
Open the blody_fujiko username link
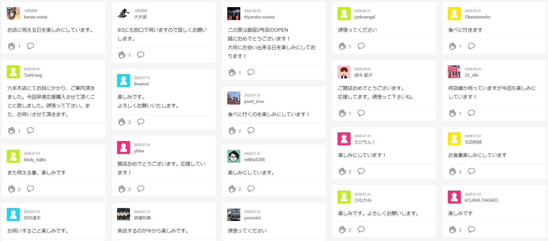(x=35, y=160)
